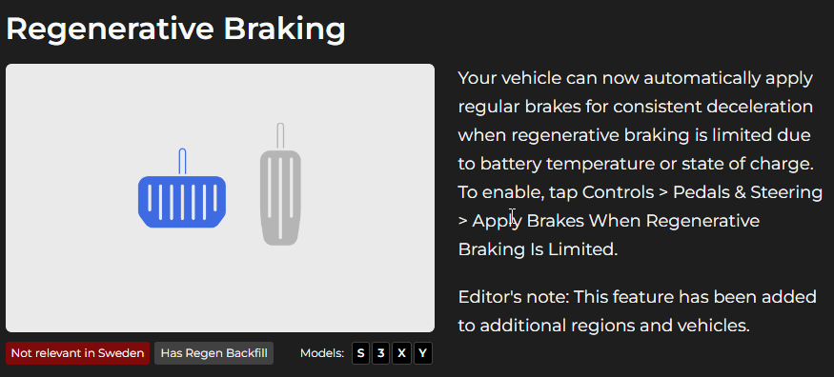Click the accelerator pedal's gray stem
This screenshot has width=834, height=377.
point(280,136)
